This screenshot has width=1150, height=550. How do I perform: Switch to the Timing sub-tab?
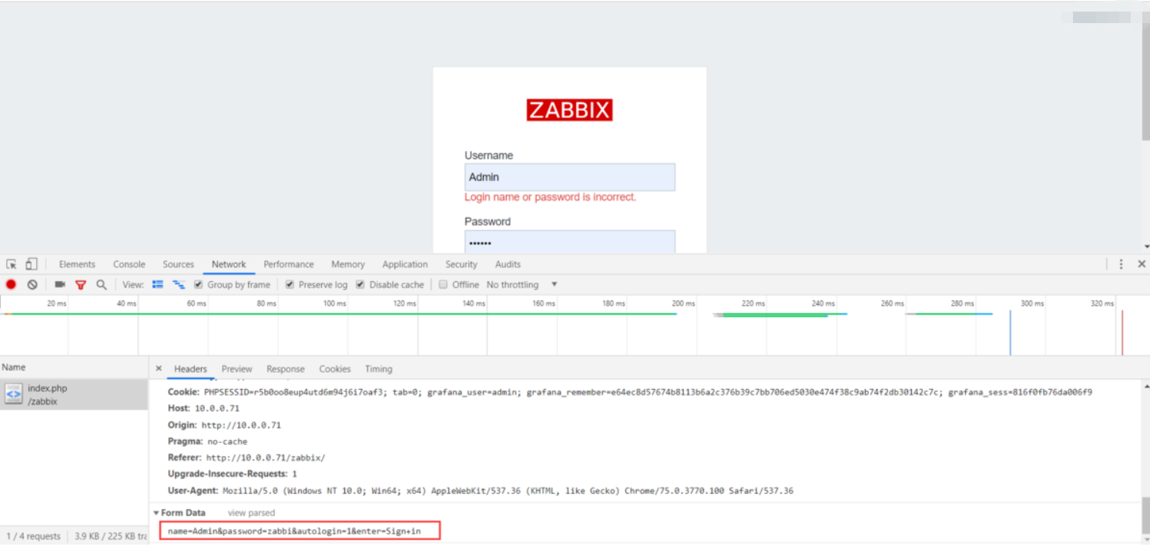tap(378, 369)
